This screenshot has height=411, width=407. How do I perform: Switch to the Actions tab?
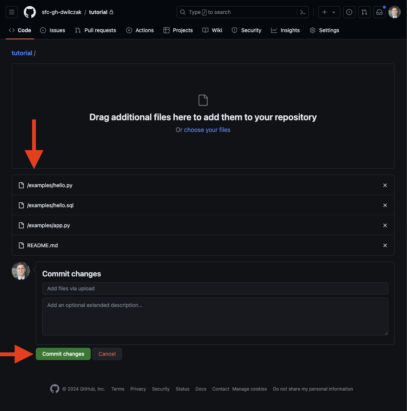140,30
